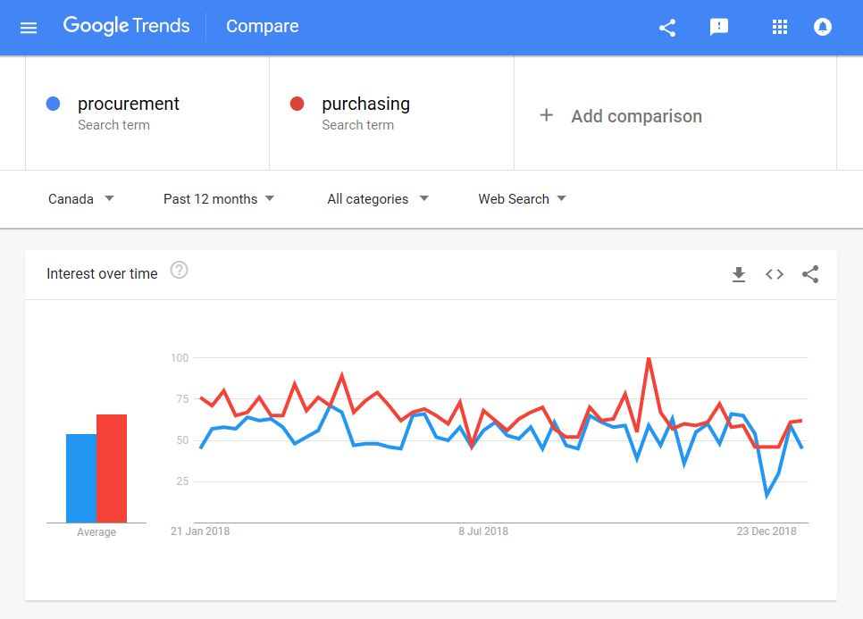Open the hamburger main menu
This screenshot has height=619, width=863.
point(29,27)
